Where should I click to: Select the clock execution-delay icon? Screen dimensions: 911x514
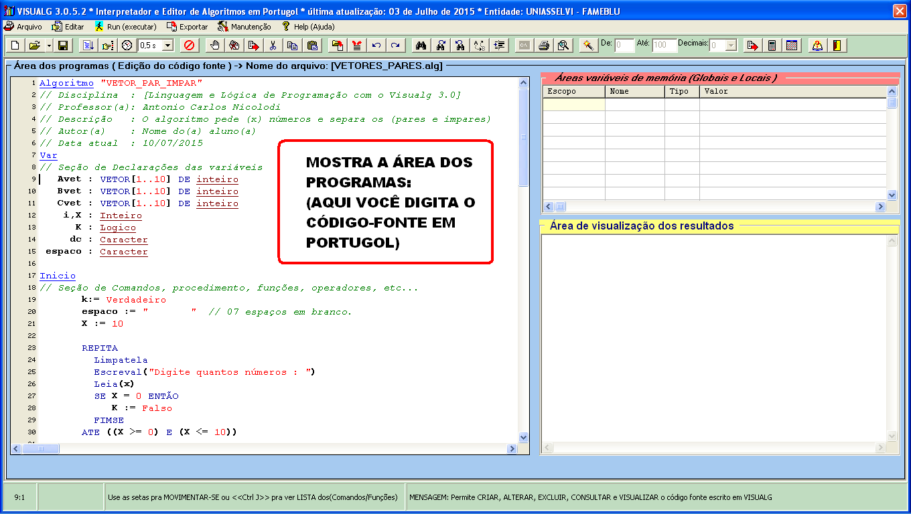click(127, 46)
